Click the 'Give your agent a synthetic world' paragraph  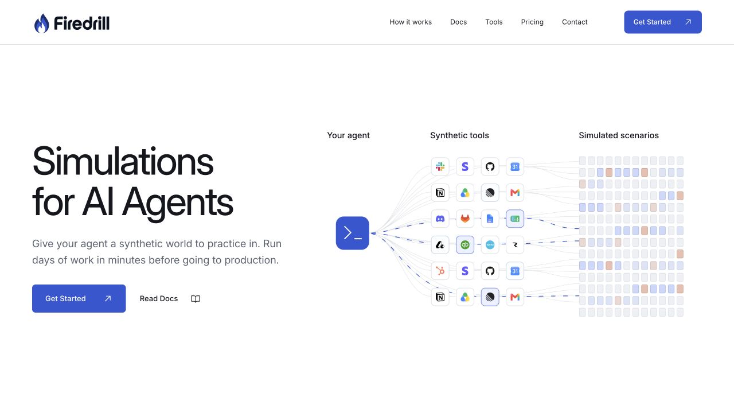coord(157,252)
